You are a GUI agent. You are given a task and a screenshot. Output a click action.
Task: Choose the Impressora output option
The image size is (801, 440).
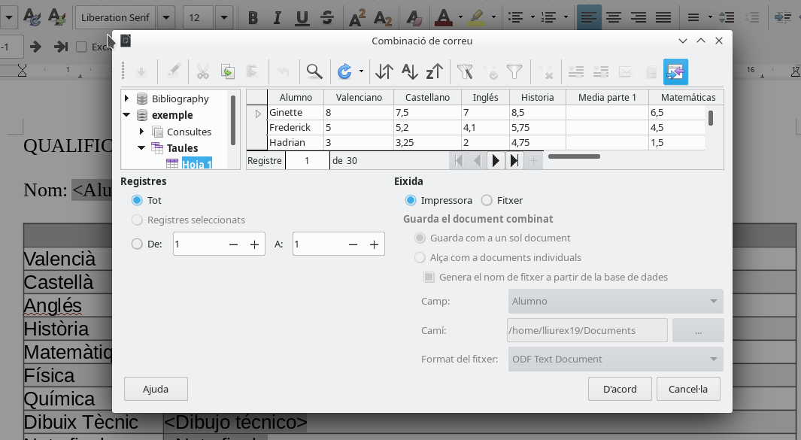411,201
